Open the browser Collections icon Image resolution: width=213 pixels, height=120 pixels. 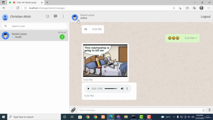pos(194,8)
